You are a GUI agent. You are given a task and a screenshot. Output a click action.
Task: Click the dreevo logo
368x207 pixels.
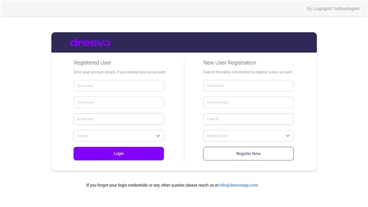[x=90, y=42]
